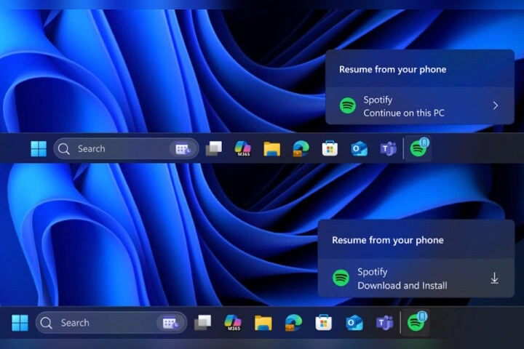
Task: Launch M365 Copilot from lower taskbar
Action: pos(233,323)
